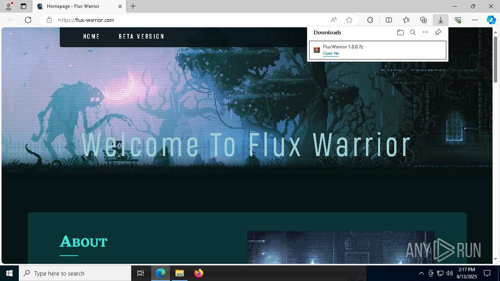Screen dimensions: 500x281
Task: Open BETA VERSION menu item
Action: pyautogui.click(x=141, y=36)
